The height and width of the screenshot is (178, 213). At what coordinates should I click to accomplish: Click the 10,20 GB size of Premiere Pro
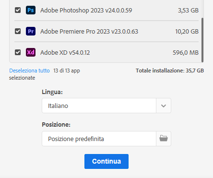coord(187,31)
